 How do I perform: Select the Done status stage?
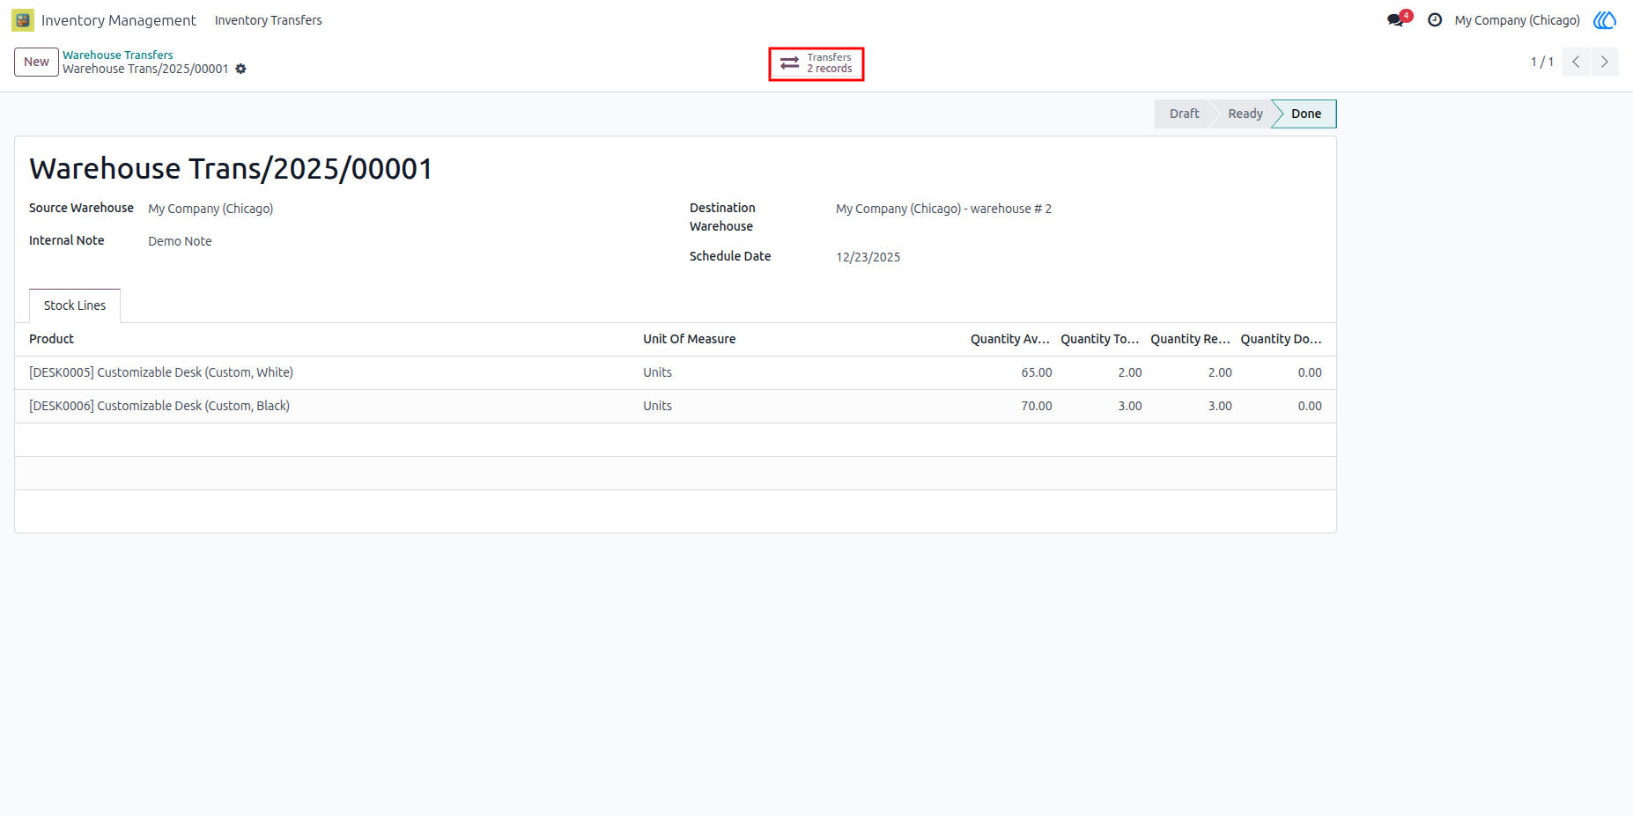pyautogui.click(x=1305, y=114)
